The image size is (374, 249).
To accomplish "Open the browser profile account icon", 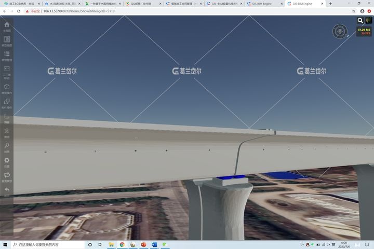I will [362, 11].
